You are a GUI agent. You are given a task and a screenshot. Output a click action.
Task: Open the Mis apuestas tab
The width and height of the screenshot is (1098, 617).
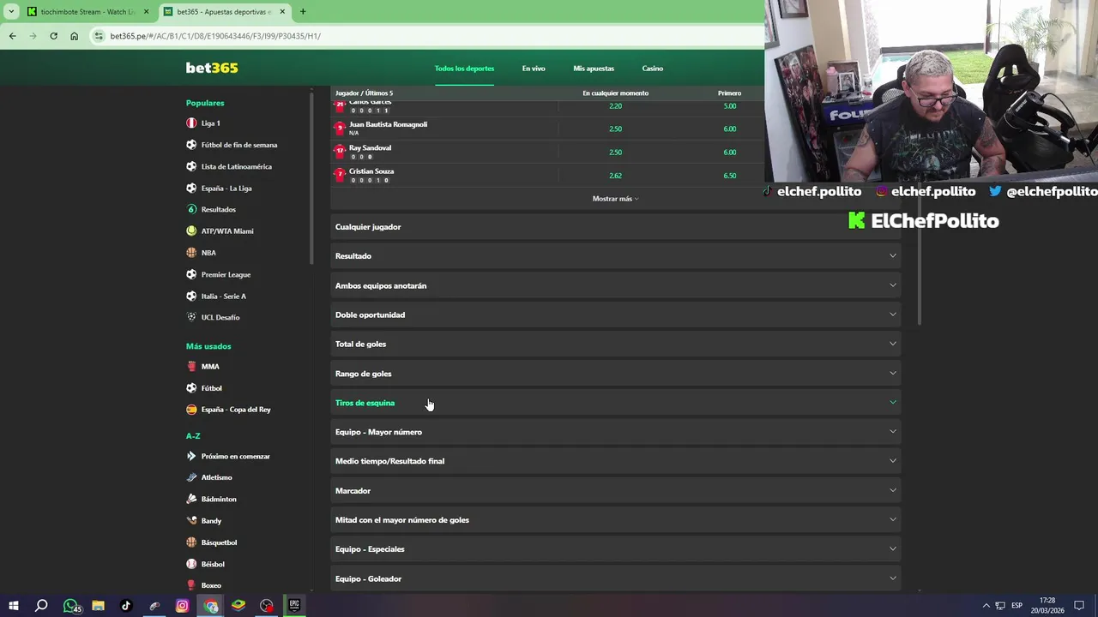[594, 69]
